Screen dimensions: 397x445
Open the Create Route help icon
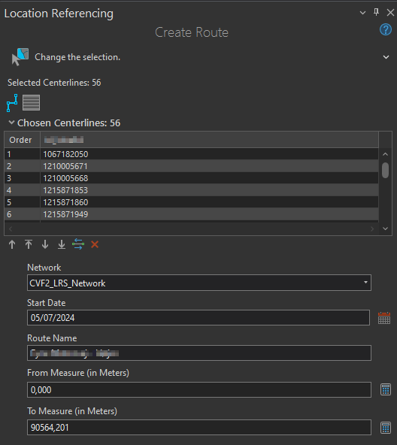386,29
